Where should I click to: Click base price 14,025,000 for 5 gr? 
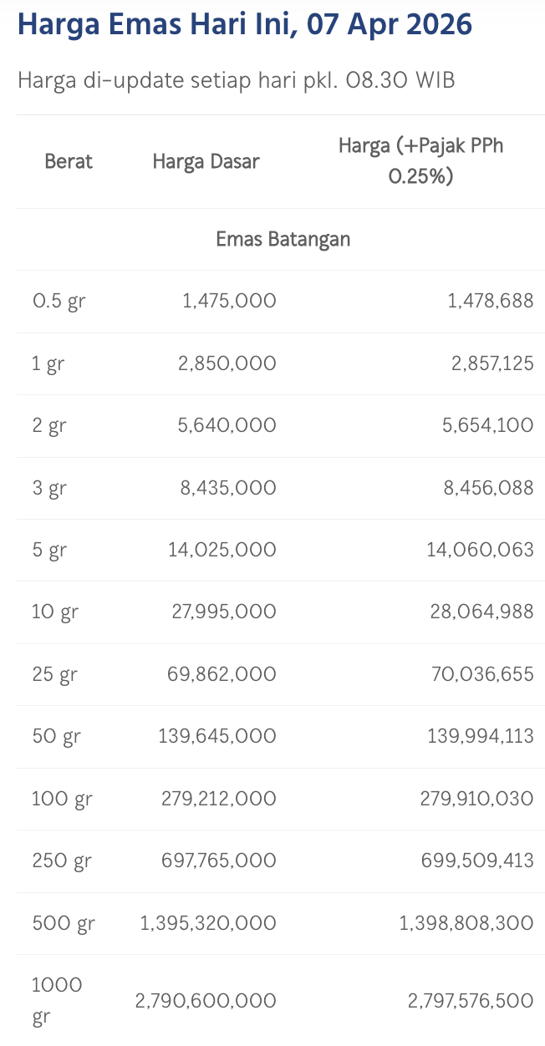(x=222, y=550)
